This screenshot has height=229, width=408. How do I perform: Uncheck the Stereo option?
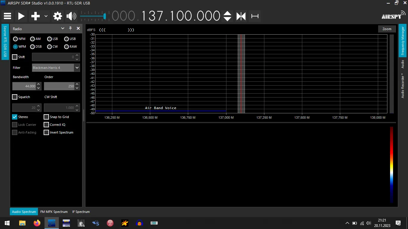point(15,117)
